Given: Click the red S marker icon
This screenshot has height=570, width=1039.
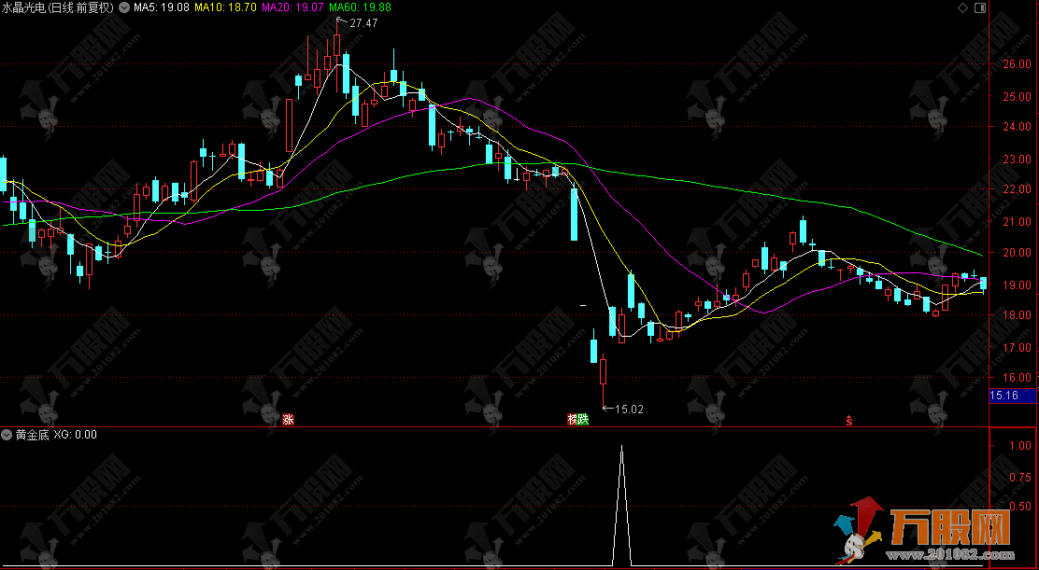Looking at the screenshot, I should coord(848,420).
